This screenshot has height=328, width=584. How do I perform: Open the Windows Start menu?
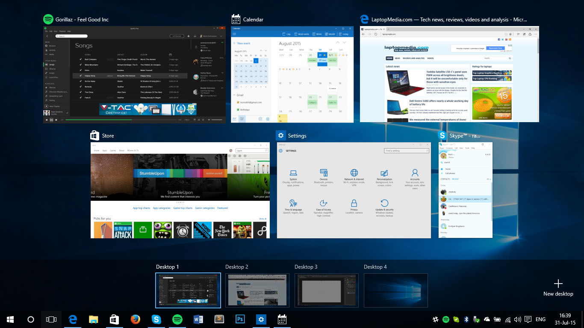10,319
